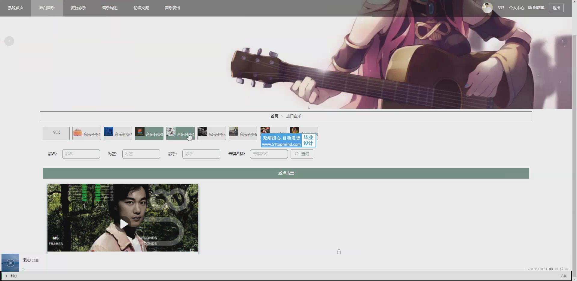
Task: Focus the 歌名 song name input
Action: pyautogui.click(x=81, y=154)
